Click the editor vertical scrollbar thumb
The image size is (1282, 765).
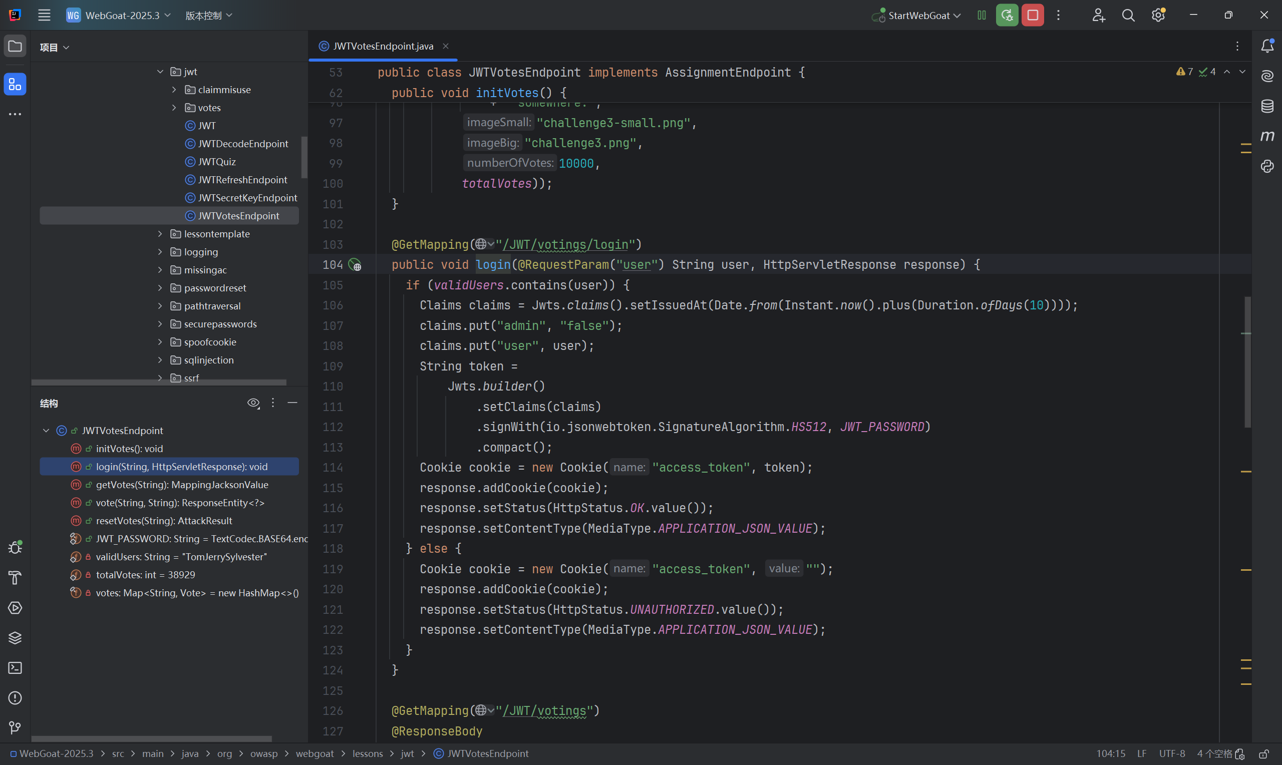pyautogui.click(x=1247, y=362)
